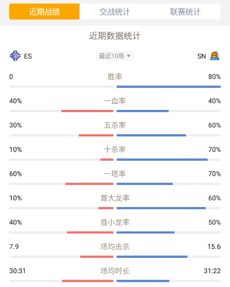230x287 pixels.
Task: Select the 首大龙率 stat label
Action: 115,198
